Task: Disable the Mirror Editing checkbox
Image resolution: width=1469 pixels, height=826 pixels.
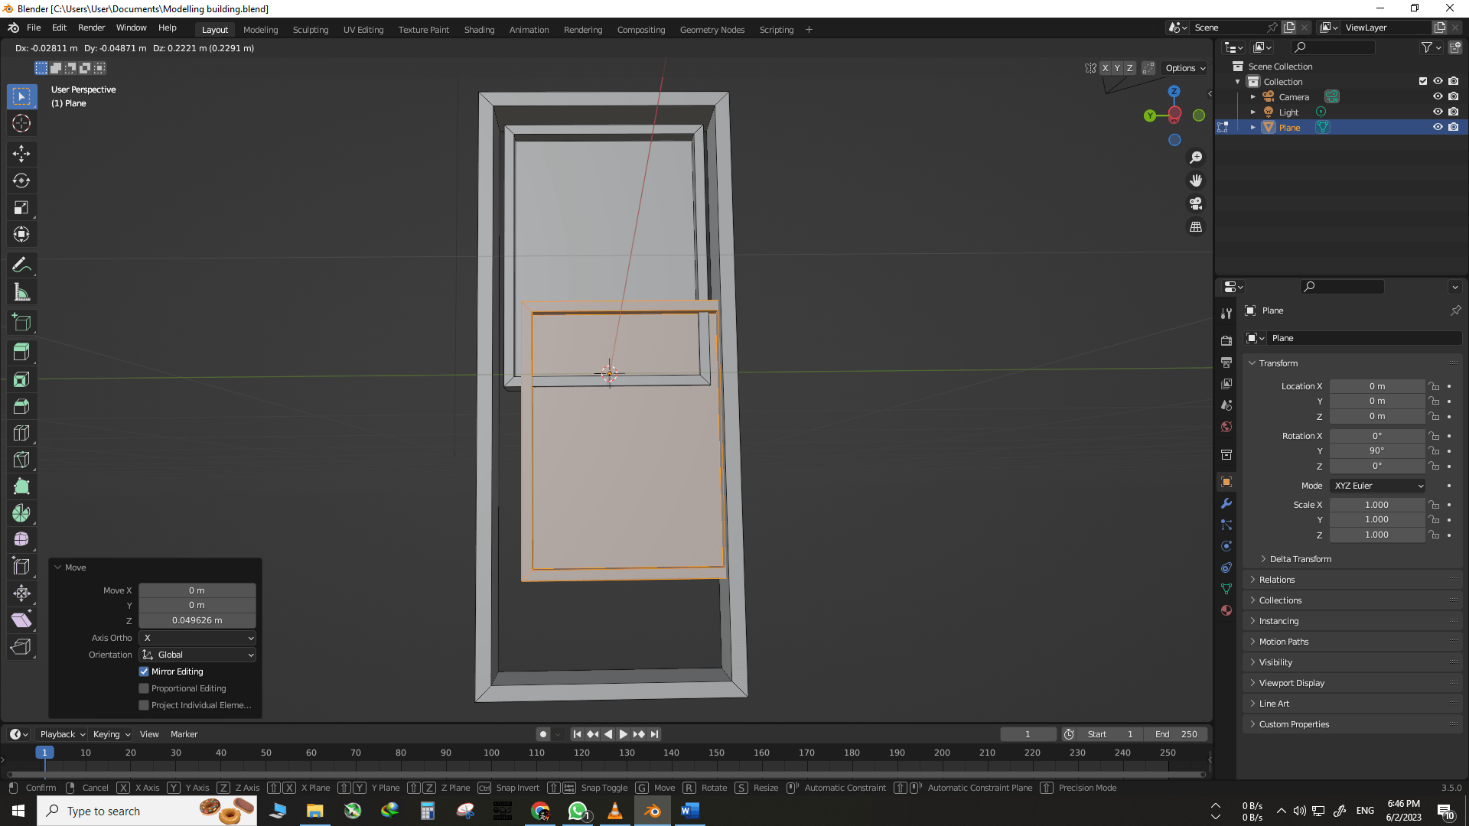Action: (x=144, y=672)
